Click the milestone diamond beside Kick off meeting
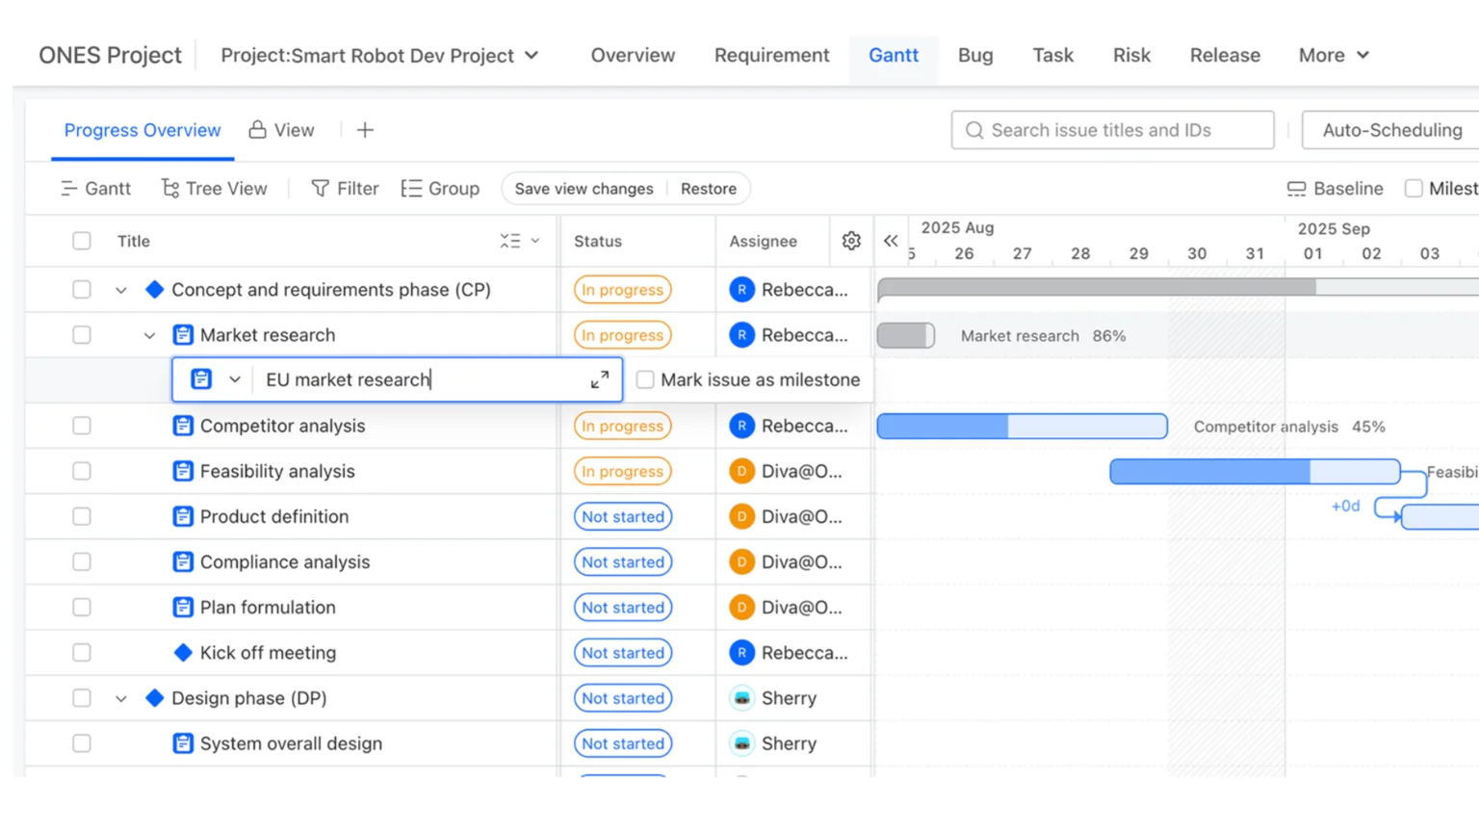The height and width of the screenshot is (832, 1479). (183, 653)
